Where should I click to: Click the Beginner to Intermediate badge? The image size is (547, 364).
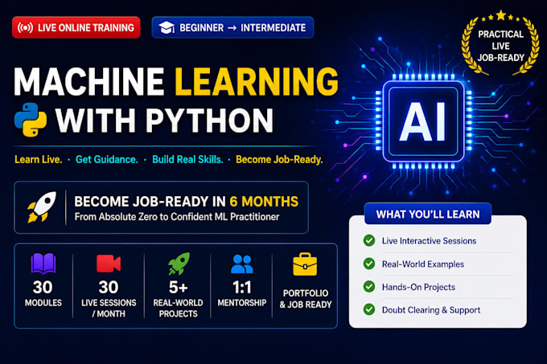click(x=232, y=27)
